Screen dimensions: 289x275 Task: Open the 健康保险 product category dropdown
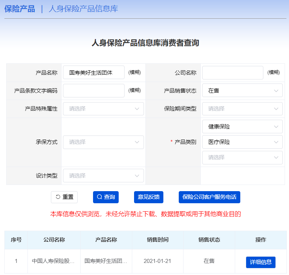point(242,127)
